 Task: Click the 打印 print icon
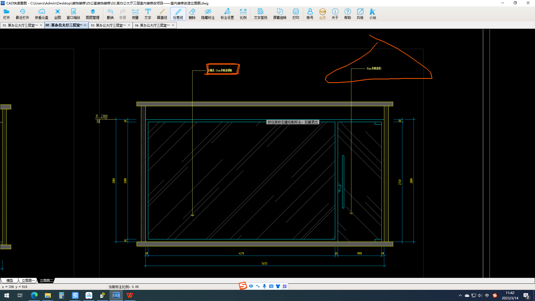click(x=296, y=14)
